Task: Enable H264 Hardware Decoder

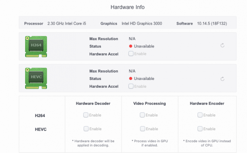Action: [x=86, y=115]
